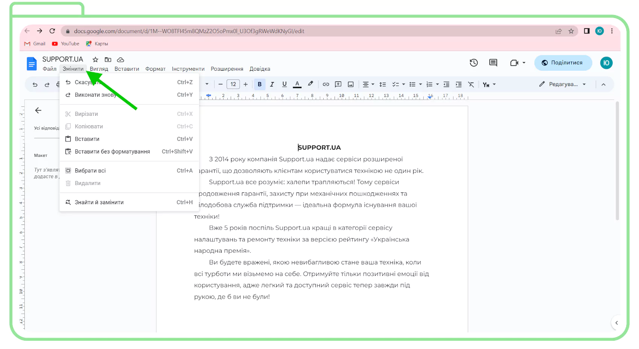Check cloud save status icon
This screenshot has width=639, height=349.
tap(120, 59)
